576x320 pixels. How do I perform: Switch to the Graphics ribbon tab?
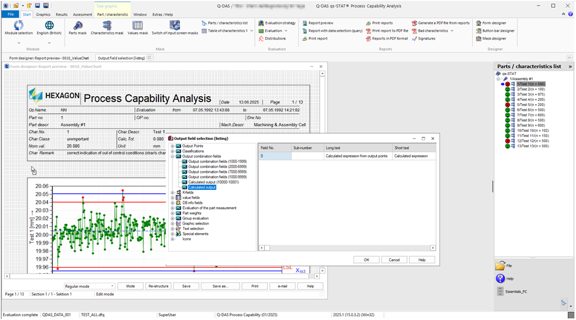[x=43, y=15]
